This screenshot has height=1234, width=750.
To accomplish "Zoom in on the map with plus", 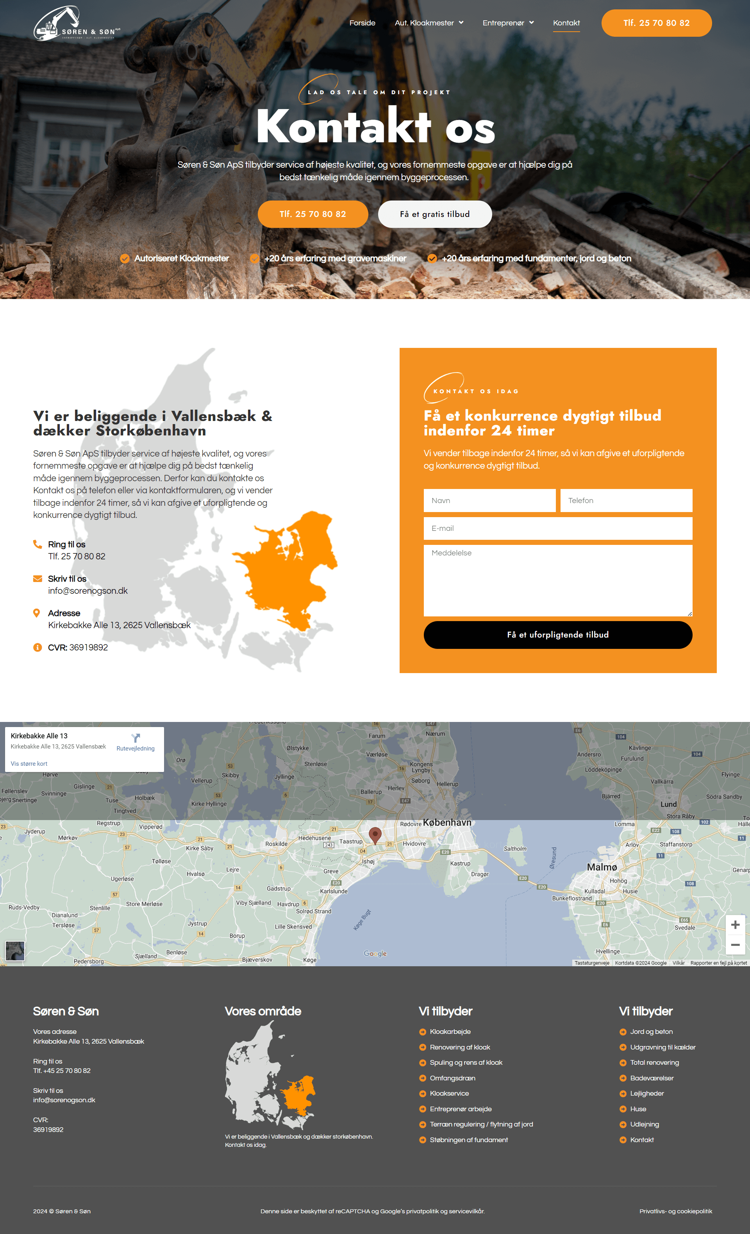I will point(734,924).
